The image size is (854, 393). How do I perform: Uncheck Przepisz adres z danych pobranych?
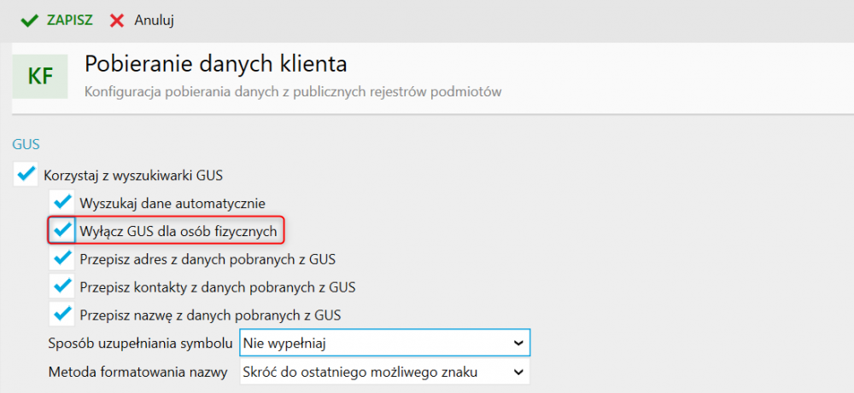point(61,258)
